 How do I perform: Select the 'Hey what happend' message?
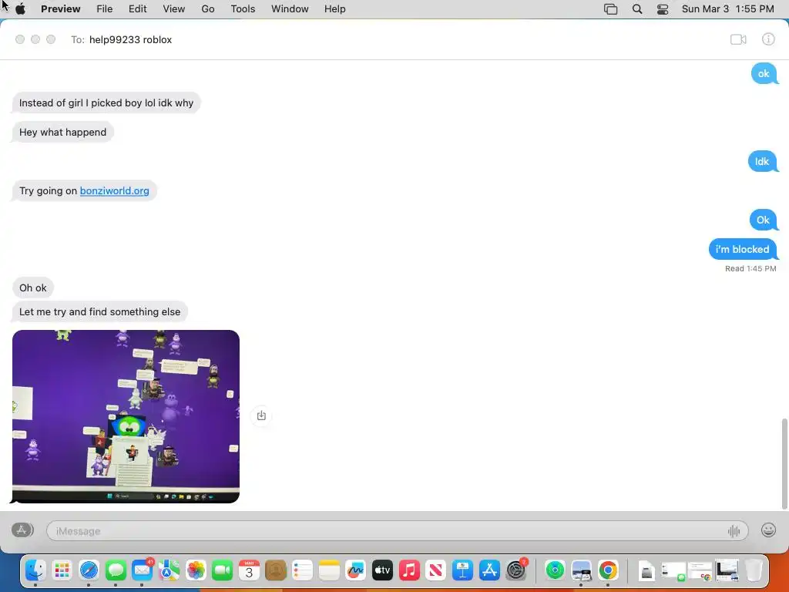coord(63,132)
